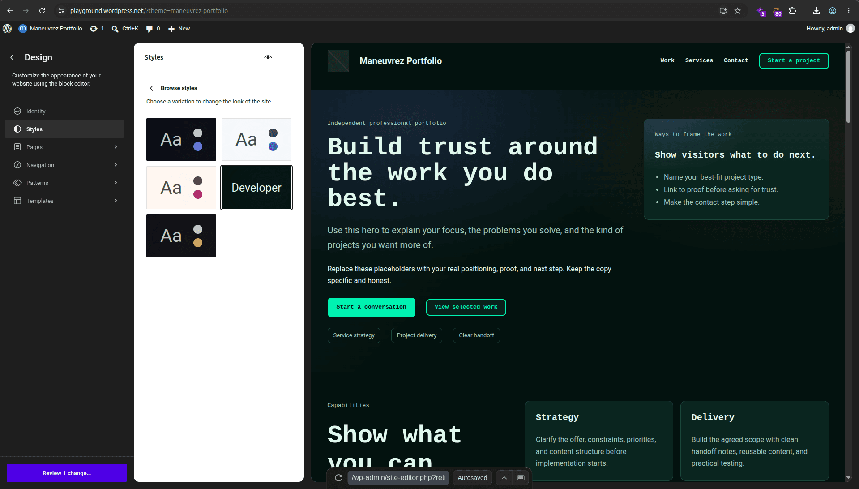Image resolution: width=859 pixels, height=489 pixels.
Task: Open the Work link in site navigation
Action: coord(667,60)
